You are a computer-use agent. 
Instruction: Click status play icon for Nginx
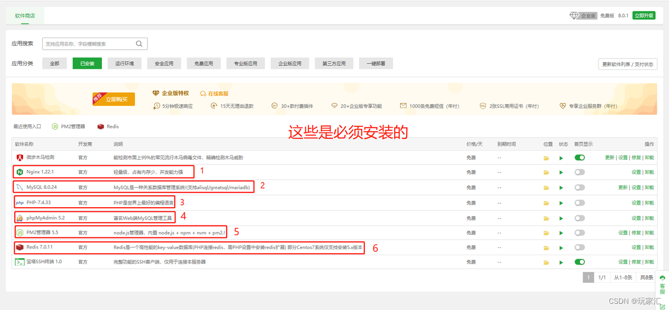(561, 172)
